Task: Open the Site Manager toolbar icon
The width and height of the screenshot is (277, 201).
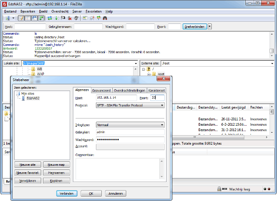Action: tap(8, 18)
